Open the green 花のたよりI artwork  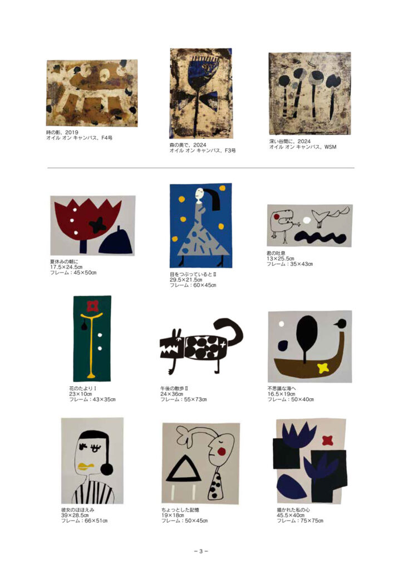click(x=92, y=338)
